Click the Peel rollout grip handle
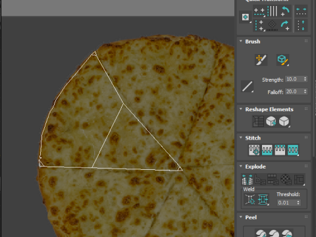Image resolution: width=316 pixels, height=237 pixels. [x=306, y=217]
